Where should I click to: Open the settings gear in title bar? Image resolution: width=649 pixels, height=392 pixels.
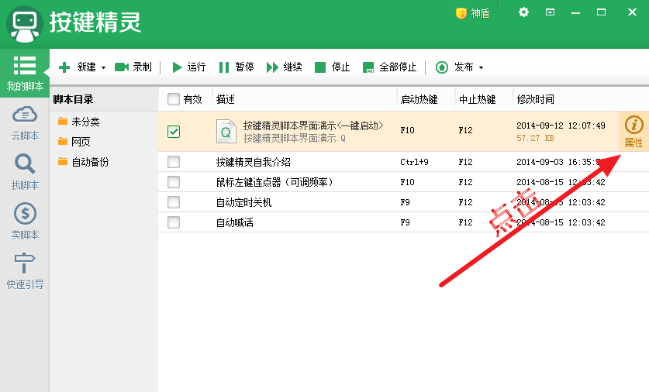click(523, 12)
